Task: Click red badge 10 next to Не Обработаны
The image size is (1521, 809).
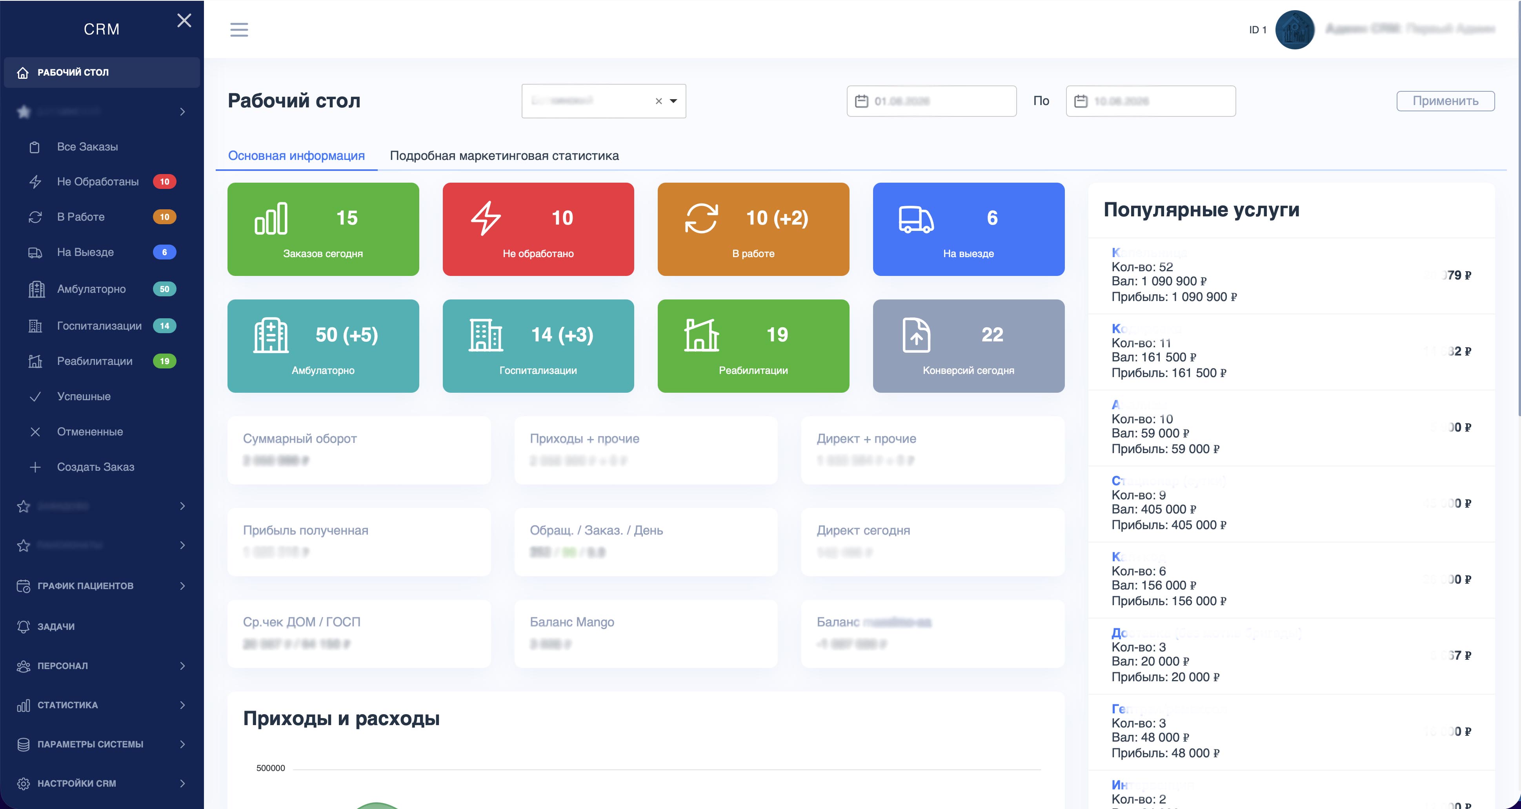Action: pos(165,182)
